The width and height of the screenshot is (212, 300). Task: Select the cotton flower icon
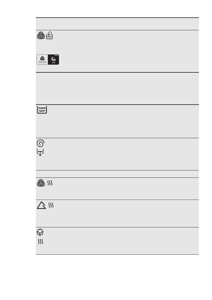(x=40, y=233)
